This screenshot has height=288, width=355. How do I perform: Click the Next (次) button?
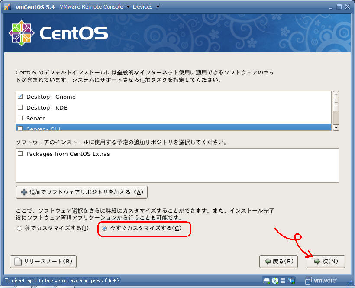click(x=326, y=262)
